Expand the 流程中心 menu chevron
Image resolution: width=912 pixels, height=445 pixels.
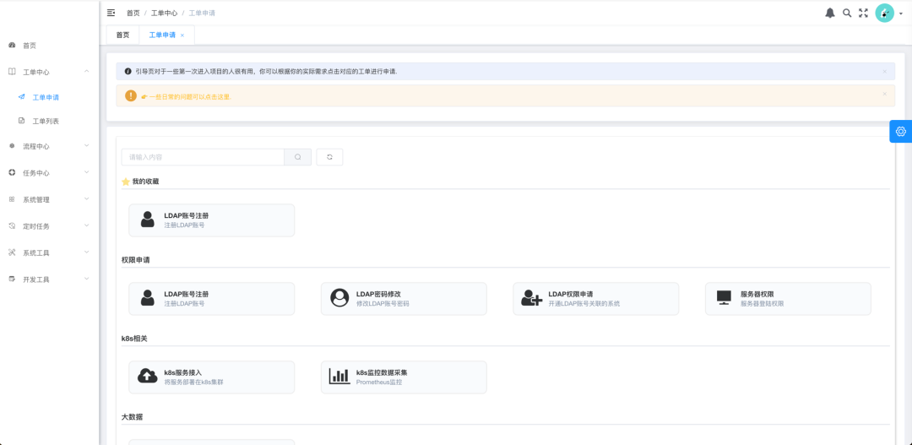click(x=87, y=145)
